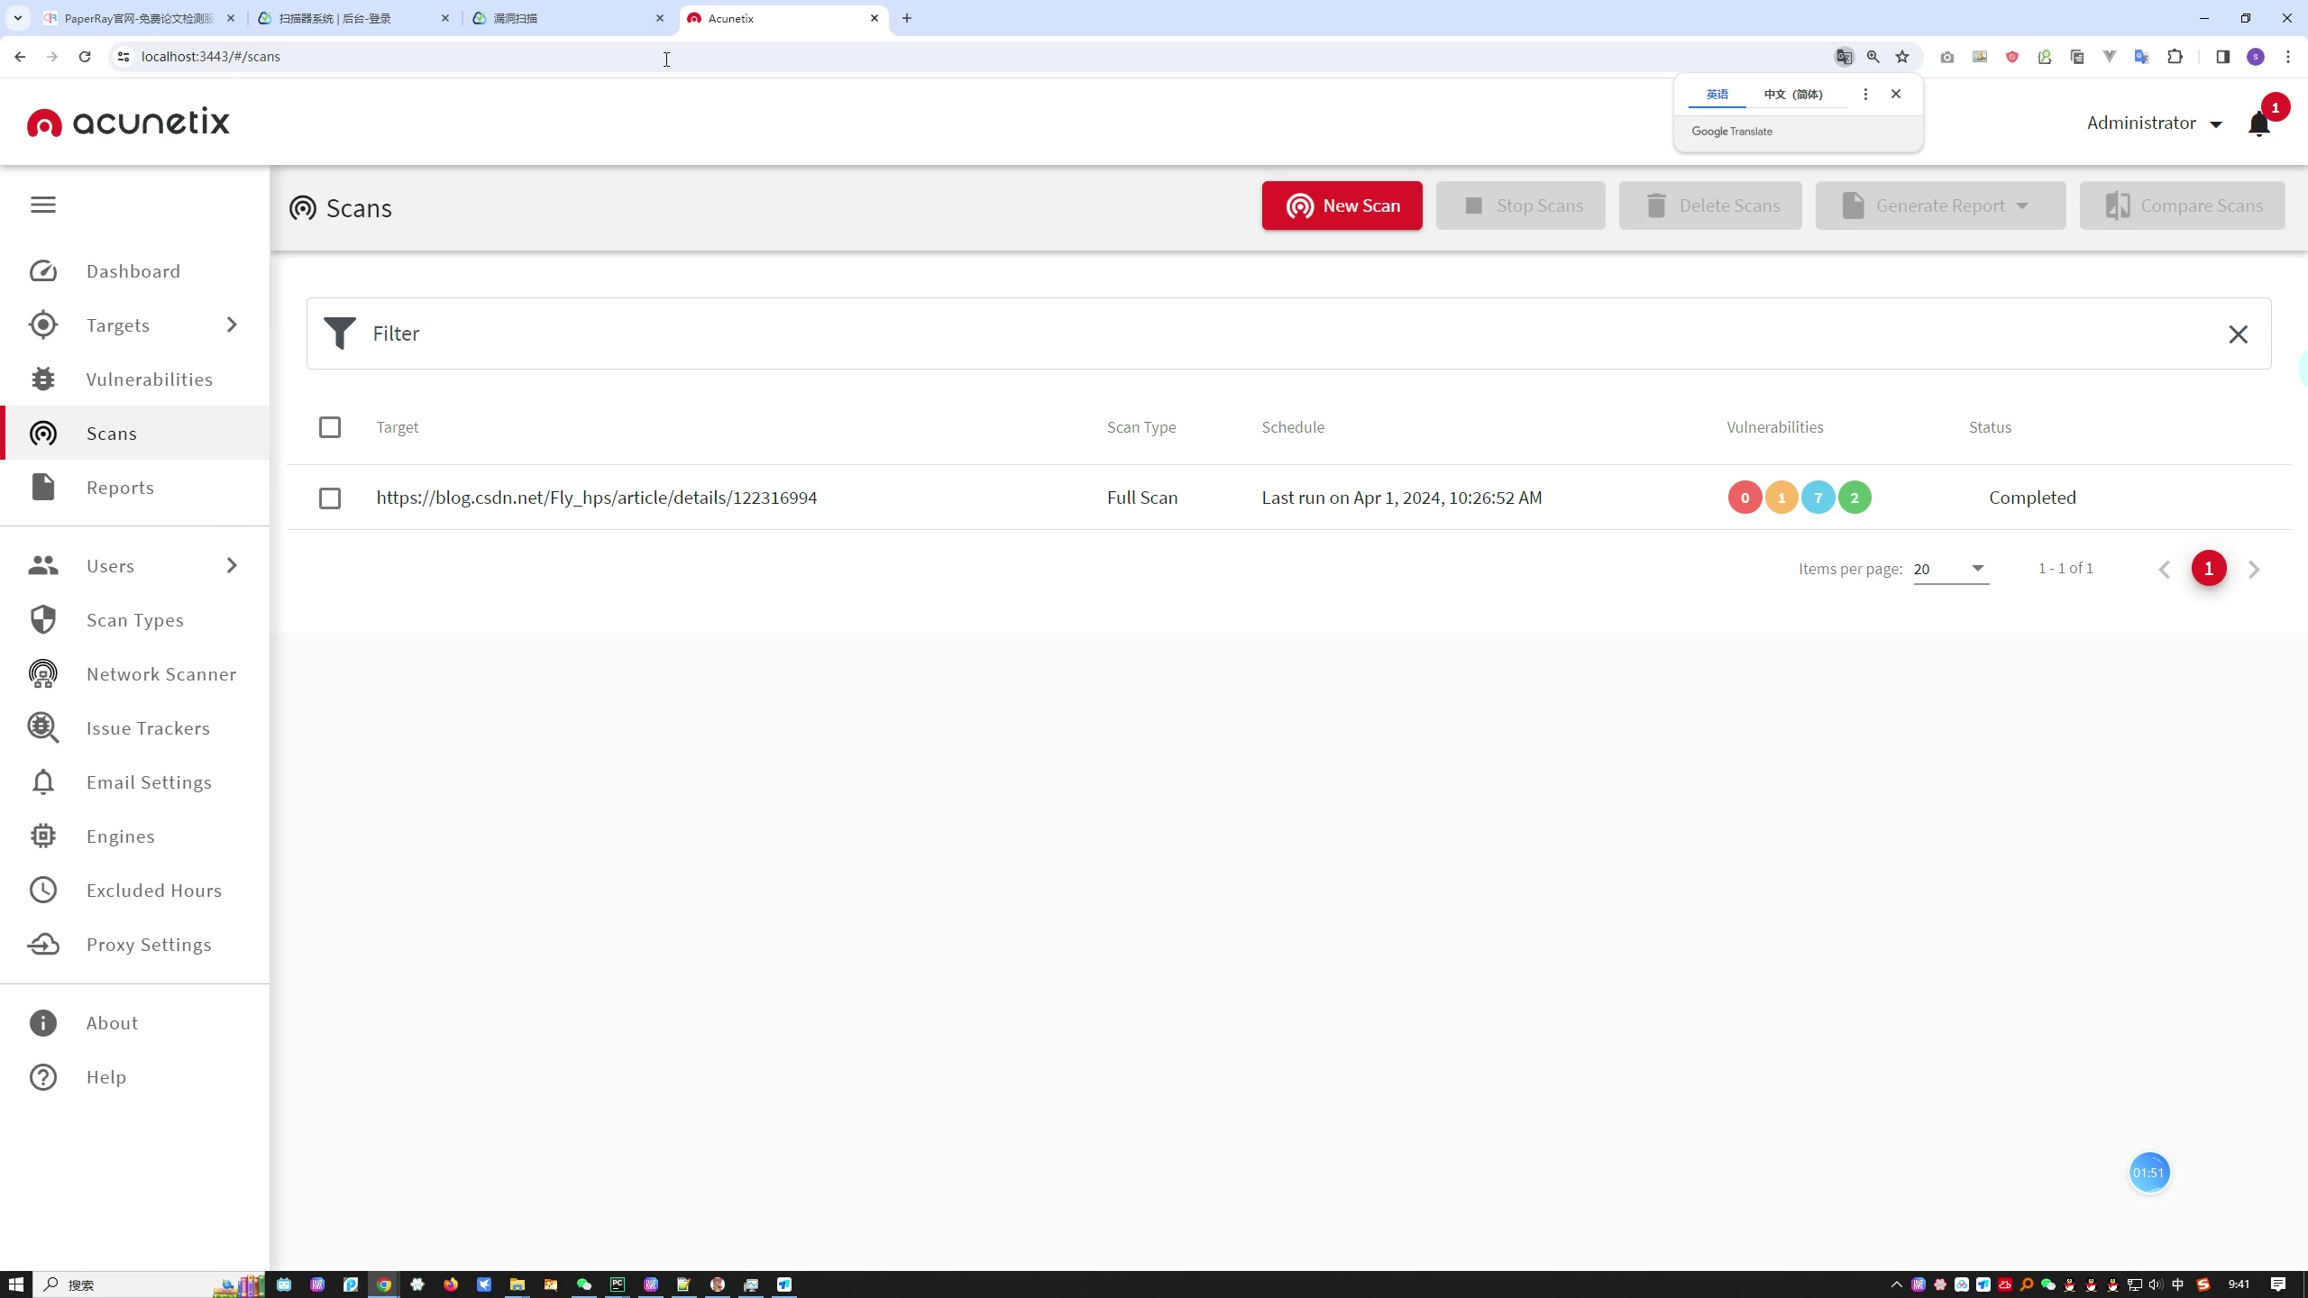
Task: Expand the Targets submenu arrow
Action: click(x=232, y=324)
